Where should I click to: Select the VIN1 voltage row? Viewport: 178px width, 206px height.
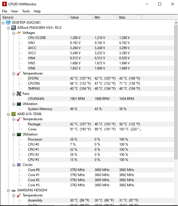[x=101, y=43]
